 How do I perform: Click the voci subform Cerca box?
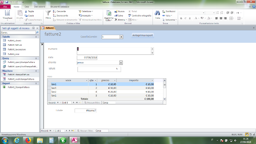tap(109, 103)
